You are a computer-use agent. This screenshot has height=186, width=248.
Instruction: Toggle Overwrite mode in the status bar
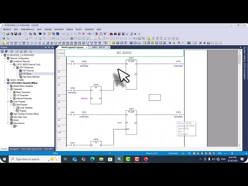(173, 153)
